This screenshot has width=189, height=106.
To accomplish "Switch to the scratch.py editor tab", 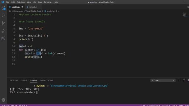I will tap(16, 7).
